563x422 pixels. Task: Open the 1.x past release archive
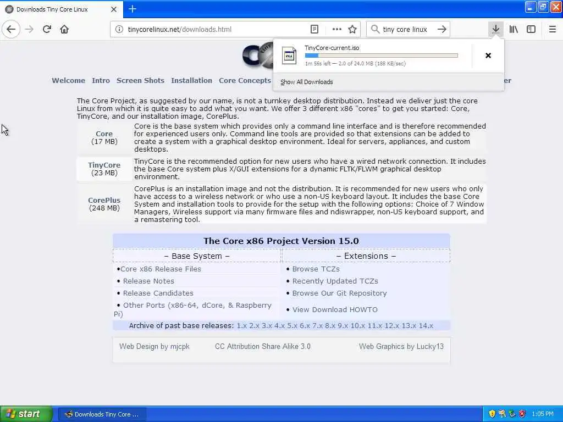[242, 326]
